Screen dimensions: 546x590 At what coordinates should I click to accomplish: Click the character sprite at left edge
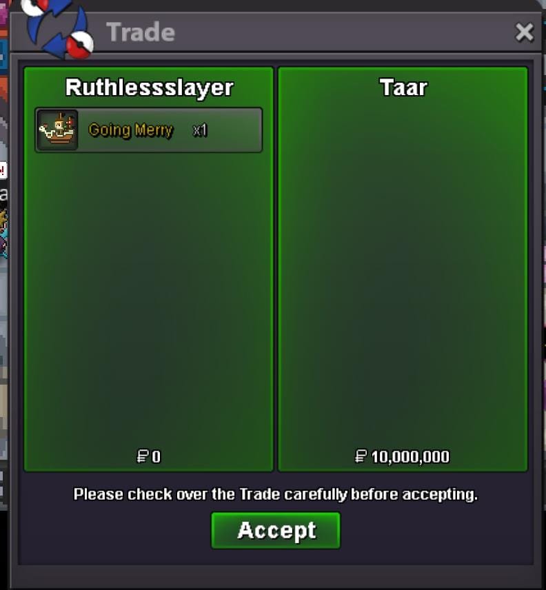tap(3, 234)
